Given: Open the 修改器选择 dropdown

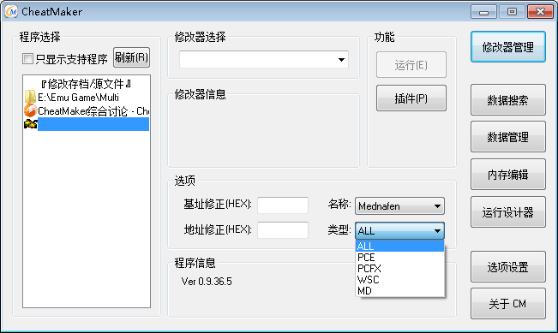Looking at the screenshot, I should (264, 59).
